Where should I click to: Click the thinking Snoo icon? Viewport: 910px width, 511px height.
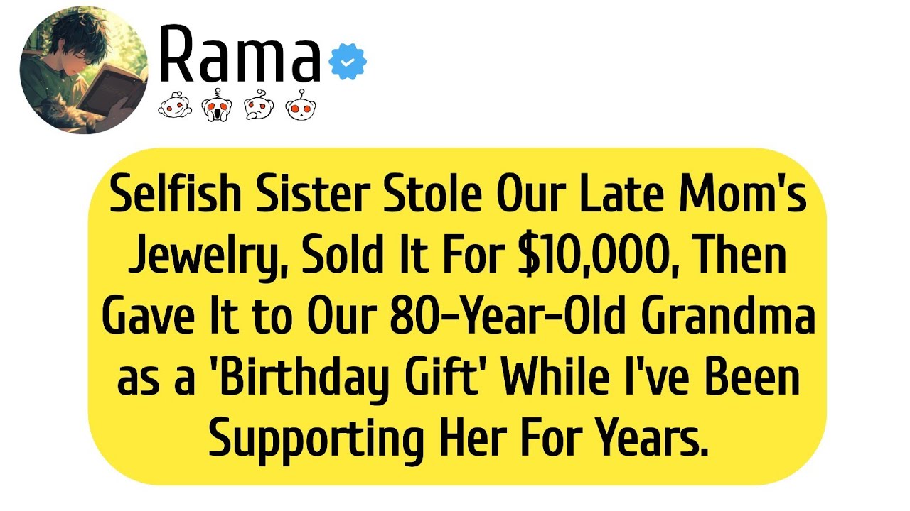[257, 107]
